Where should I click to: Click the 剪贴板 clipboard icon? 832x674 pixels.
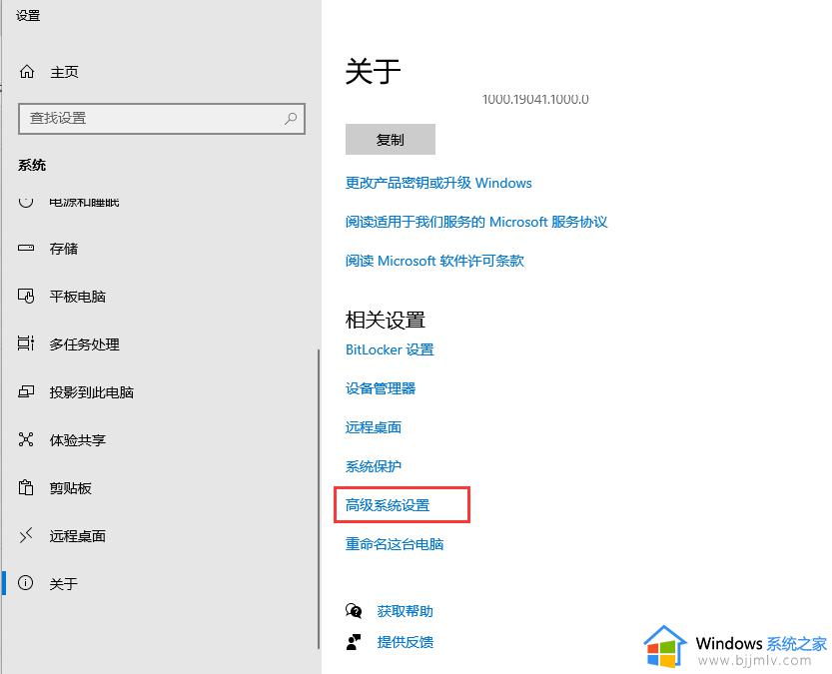click(26, 487)
